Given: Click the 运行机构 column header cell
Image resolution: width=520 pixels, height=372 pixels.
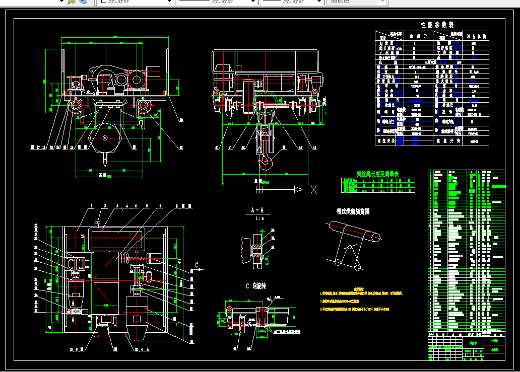Looking at the screenshot, I should pyautogui.click(x=476, y=36).
